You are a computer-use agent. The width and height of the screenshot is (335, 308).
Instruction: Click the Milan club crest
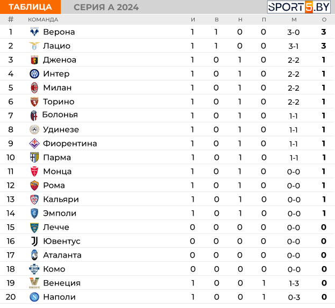pos(34,88)
